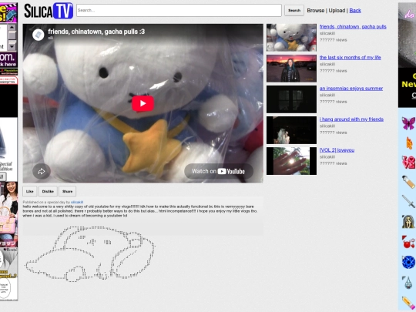Click the yellow-text ad at top right

407,88
